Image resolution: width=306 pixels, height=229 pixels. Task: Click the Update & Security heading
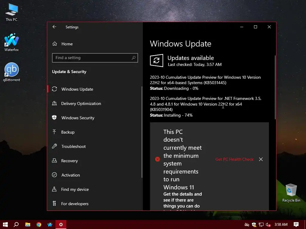coord(69,72)
